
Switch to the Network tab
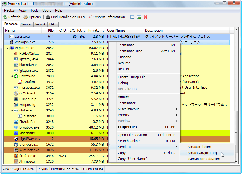tap(40, 24)
